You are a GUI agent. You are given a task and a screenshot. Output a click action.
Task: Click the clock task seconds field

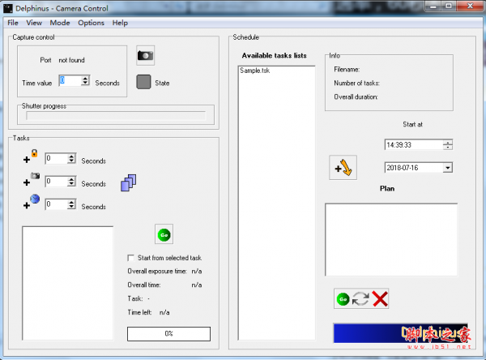point(57,204)
